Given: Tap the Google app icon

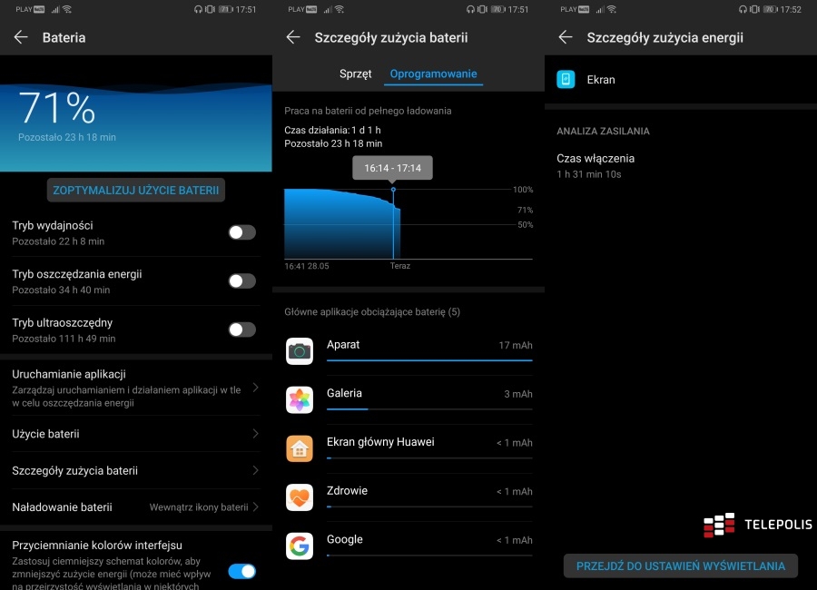Looking at the screenshot, I should coord(300,546).
